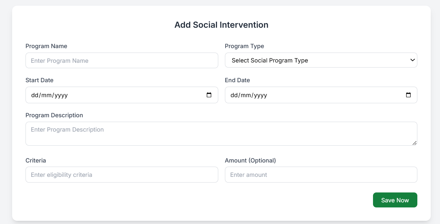The width and height of the screenshot is (440, 224).
Task: Click the Enter Program Name field
Action: 122,60
